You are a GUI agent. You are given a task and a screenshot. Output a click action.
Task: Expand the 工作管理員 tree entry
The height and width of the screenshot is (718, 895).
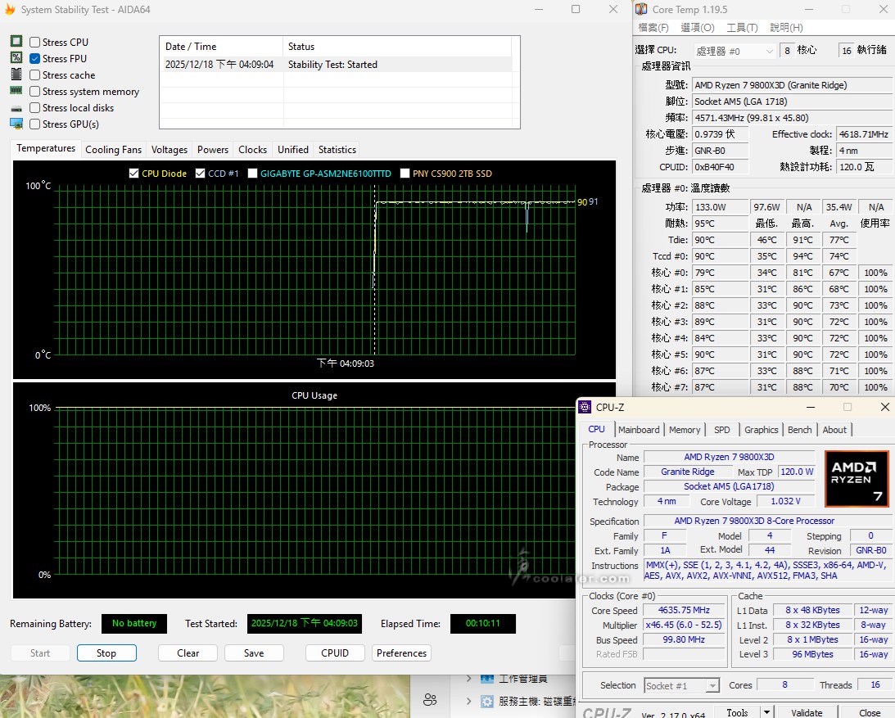point(468,679)
